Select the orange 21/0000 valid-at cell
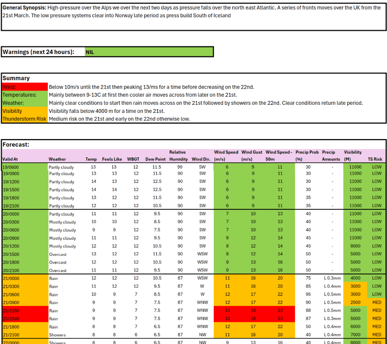Viewport: 387px width, 344px height. click(x=25, y=279)
